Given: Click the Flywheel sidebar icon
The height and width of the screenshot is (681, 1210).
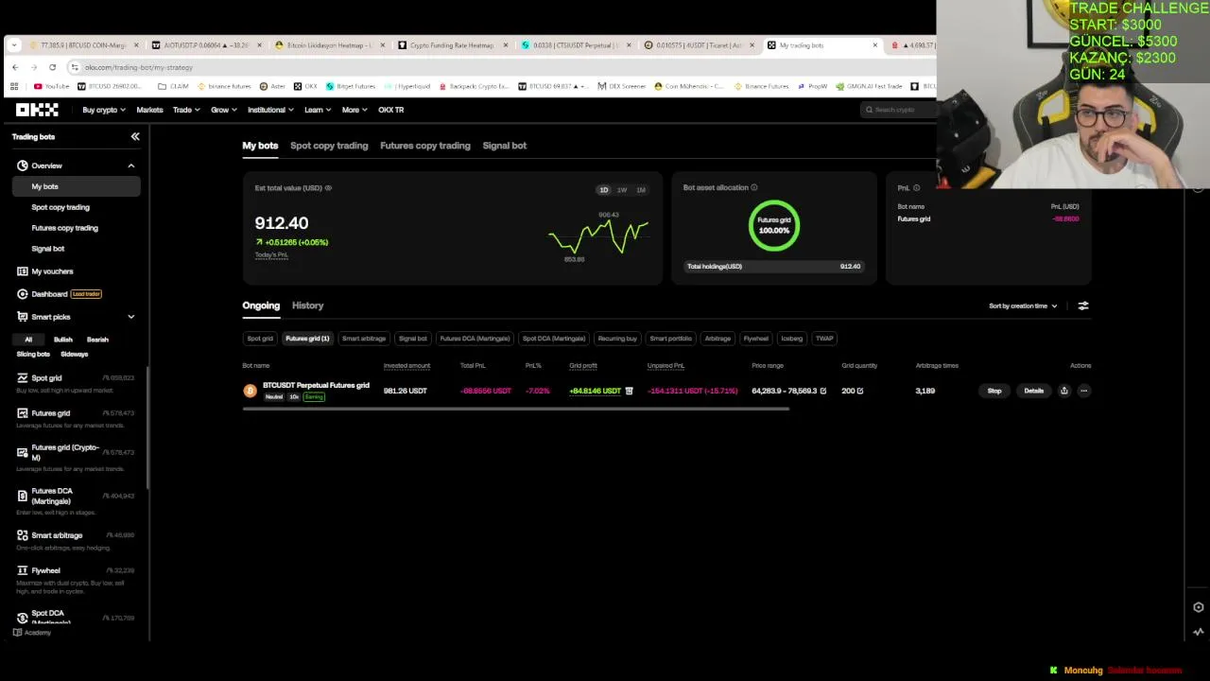Looking at the screenshot, I should (22, 571).
